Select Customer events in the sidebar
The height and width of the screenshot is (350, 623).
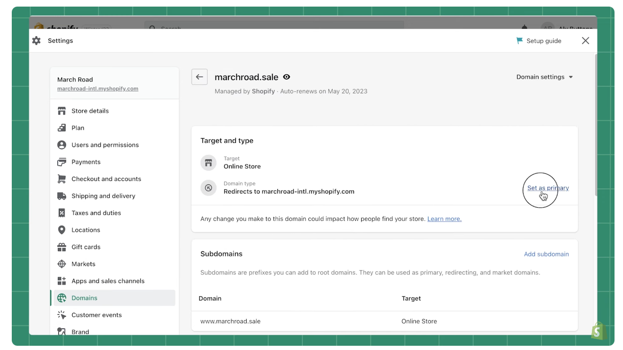(97, 315)
